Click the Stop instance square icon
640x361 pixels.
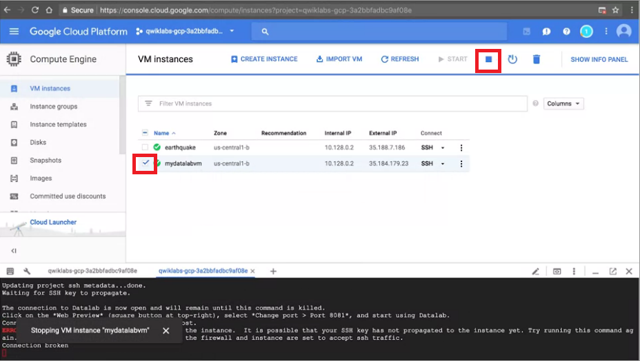(488, 59)
